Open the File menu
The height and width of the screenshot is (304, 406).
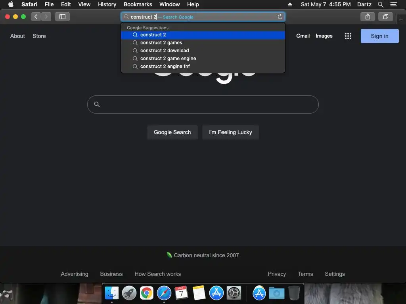click(49, 4)
